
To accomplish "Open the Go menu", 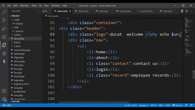I will tap(40, 5).
